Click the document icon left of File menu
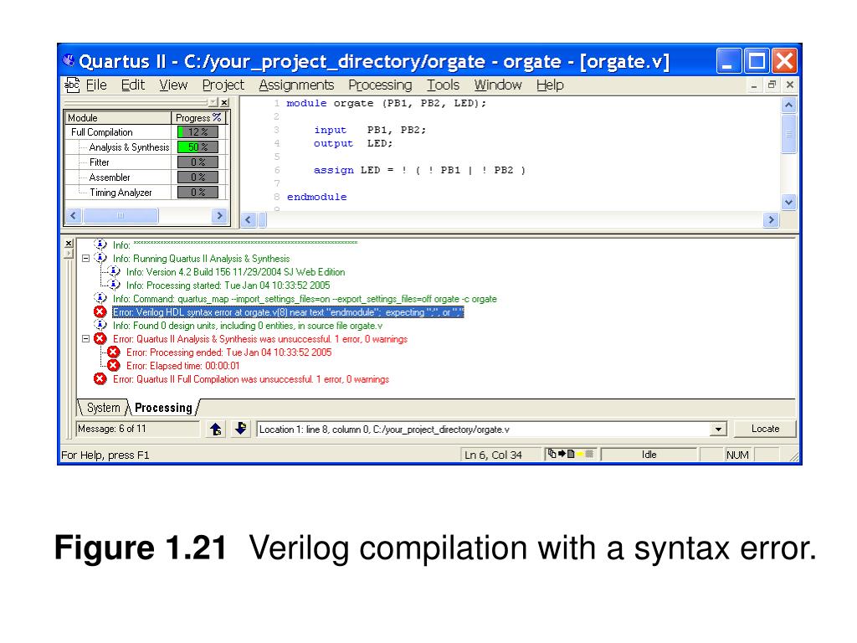 pos(72,85)
